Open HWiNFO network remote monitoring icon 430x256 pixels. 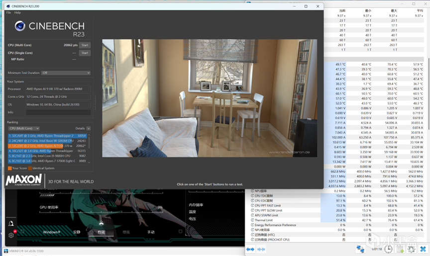click(x=360, y=249)
